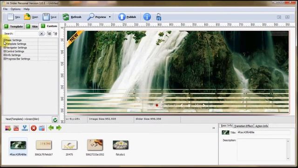Create a new project with New
The height and width of the screenshot is (168, 298).
14,17
